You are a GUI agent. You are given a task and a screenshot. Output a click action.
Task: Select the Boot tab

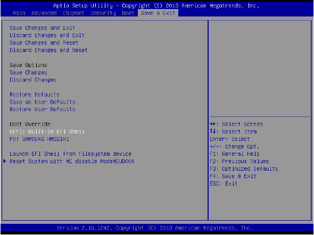click(128, 13)
